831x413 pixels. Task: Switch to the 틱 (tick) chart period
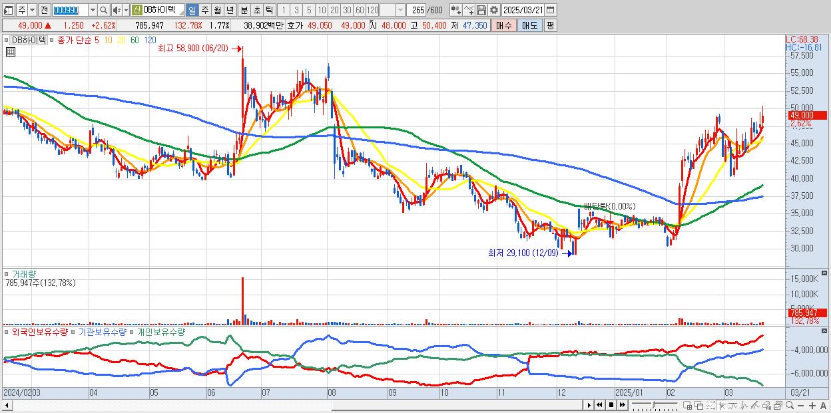pyautogui.click(x=270, y=11)
